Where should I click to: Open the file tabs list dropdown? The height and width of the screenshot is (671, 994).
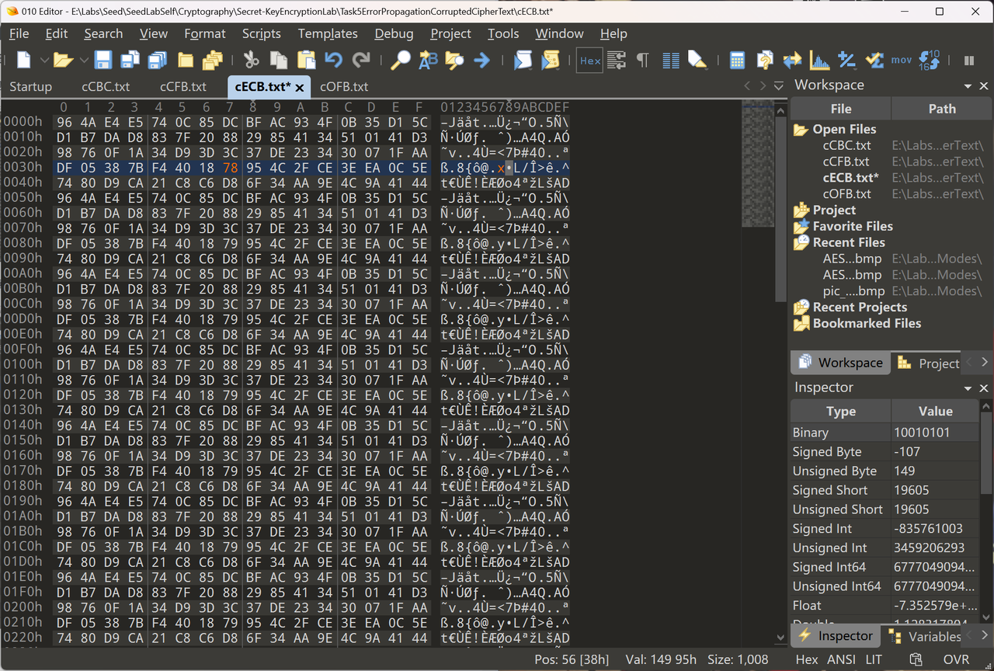click(779, 86)
